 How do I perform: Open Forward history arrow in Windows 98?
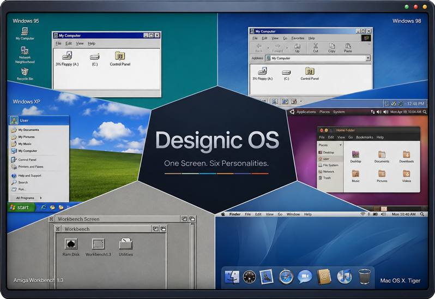pyautogui.click(x=287, y=48)
